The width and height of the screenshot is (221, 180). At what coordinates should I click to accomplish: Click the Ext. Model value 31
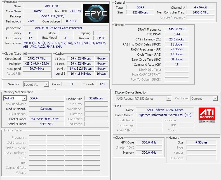click(66, 38)
